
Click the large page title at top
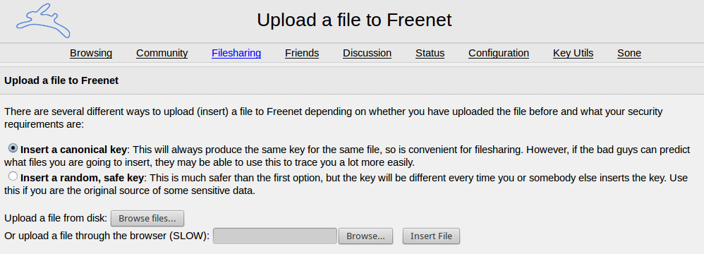pyautogui.click(x=354, y=20)
